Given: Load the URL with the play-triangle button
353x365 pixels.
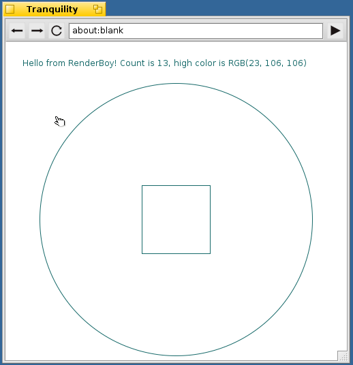Looking at the screenshot, I should pyautogui.click(x=335, y=31).
